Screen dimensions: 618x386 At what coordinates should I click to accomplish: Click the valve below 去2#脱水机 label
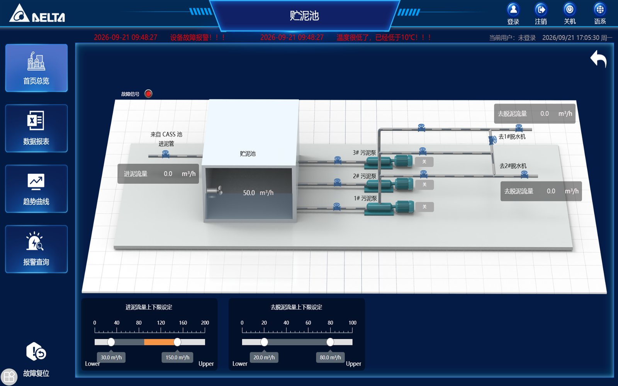pyautogui.click(x=524, y=174)
